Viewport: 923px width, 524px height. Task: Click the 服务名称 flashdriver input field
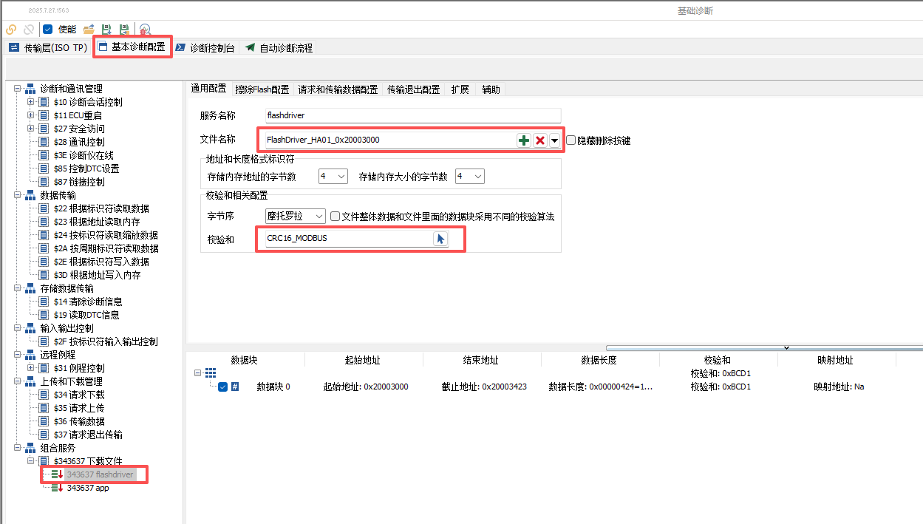click(x=413, y=115)
